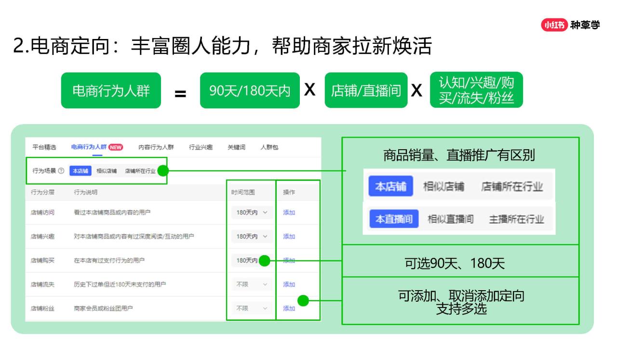
Task: Open the 180天内 dropdown for 店铺兴趣
Action: click(x=252, y=236)
